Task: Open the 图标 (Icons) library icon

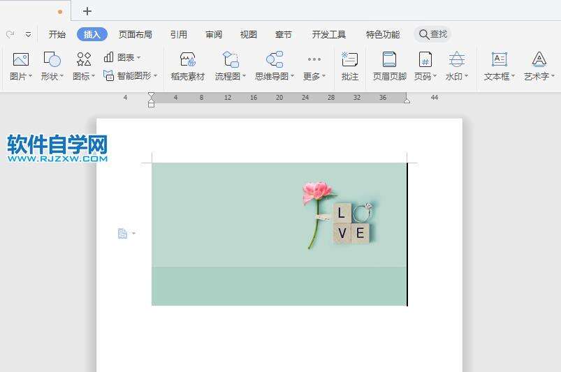Action: (84, 59)
